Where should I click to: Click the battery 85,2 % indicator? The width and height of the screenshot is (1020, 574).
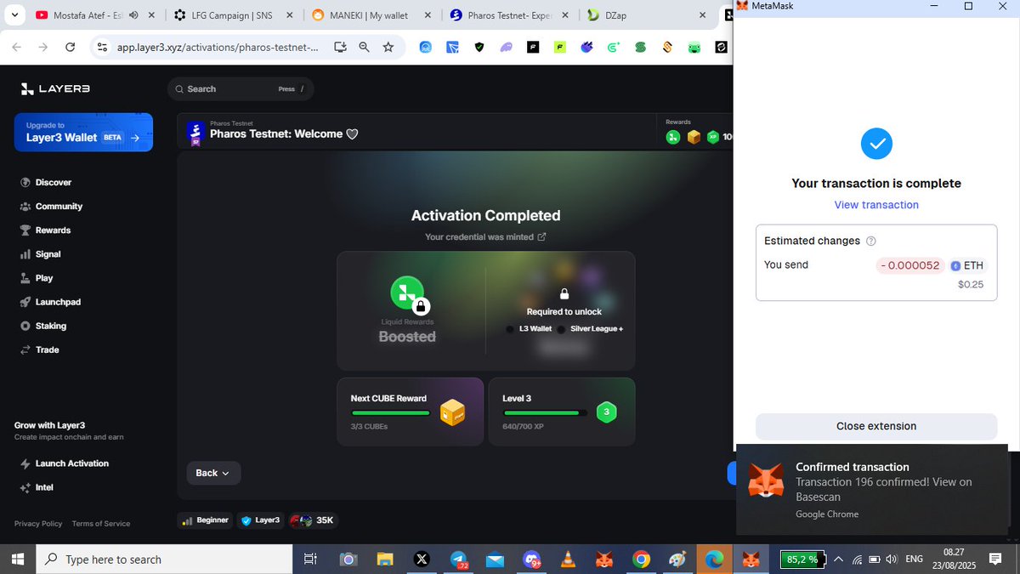802,559
